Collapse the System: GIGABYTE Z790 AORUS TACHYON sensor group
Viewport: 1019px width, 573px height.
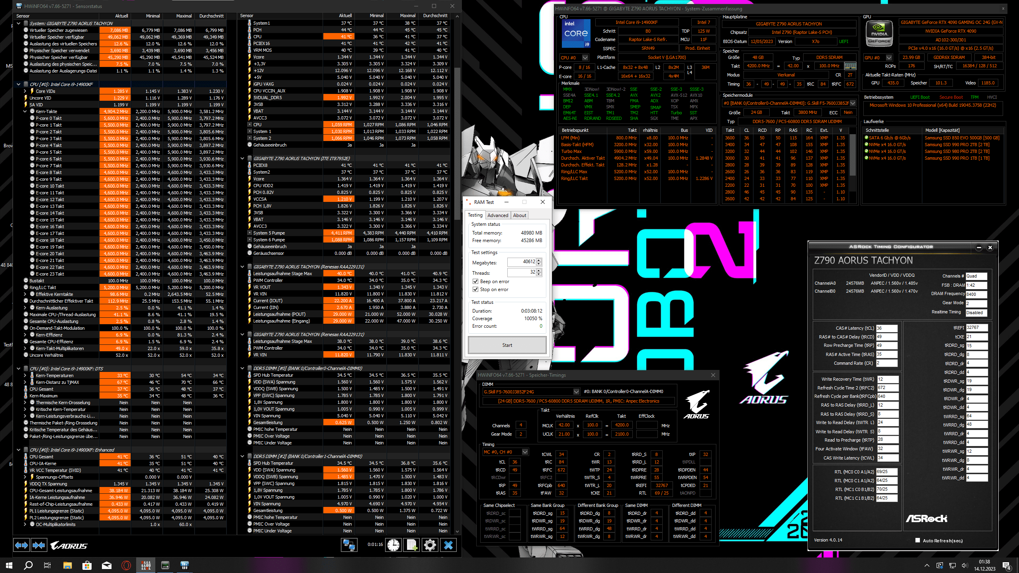(x=19, y=23)
